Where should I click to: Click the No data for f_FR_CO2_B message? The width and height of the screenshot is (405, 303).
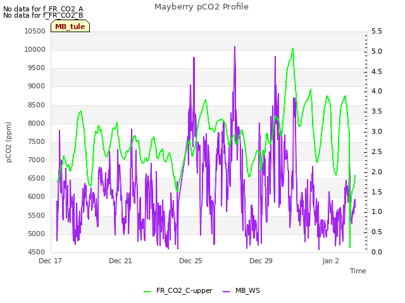(x=43, y=15)
